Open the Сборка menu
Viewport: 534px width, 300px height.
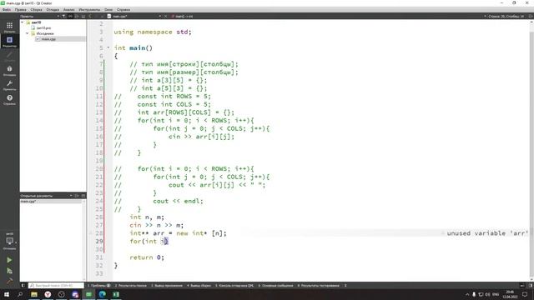(x=36, y=9)
